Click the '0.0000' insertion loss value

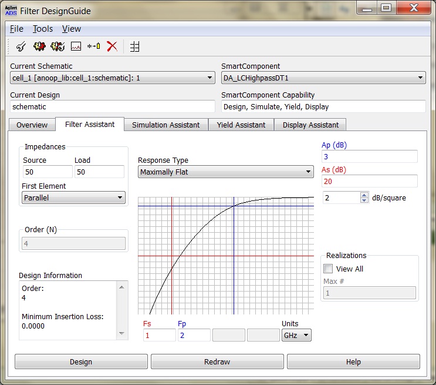click(x=33, y=326)
